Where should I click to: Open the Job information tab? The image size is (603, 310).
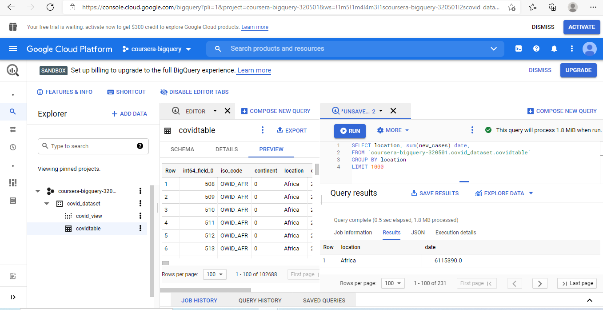click(353, 233)
